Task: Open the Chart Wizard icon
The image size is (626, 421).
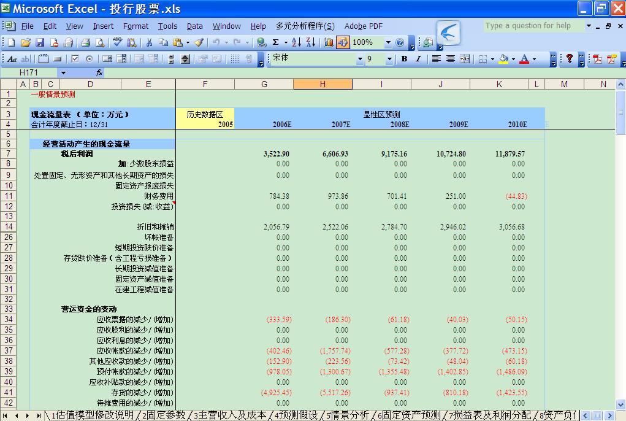Action: (329, 42)
